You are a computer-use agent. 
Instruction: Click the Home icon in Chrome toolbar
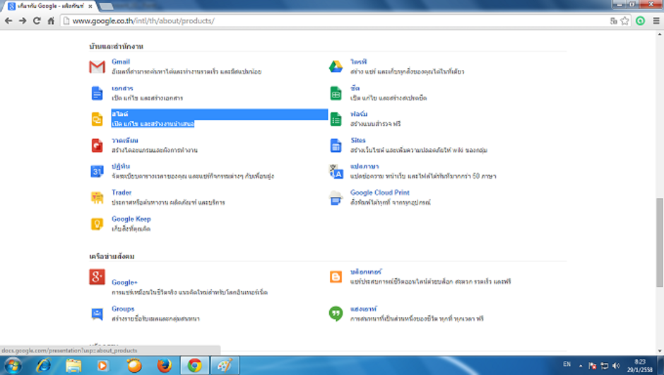[x=51, y=20]
